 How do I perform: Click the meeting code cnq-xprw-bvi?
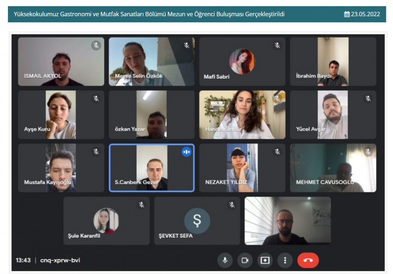coord(60,260)
